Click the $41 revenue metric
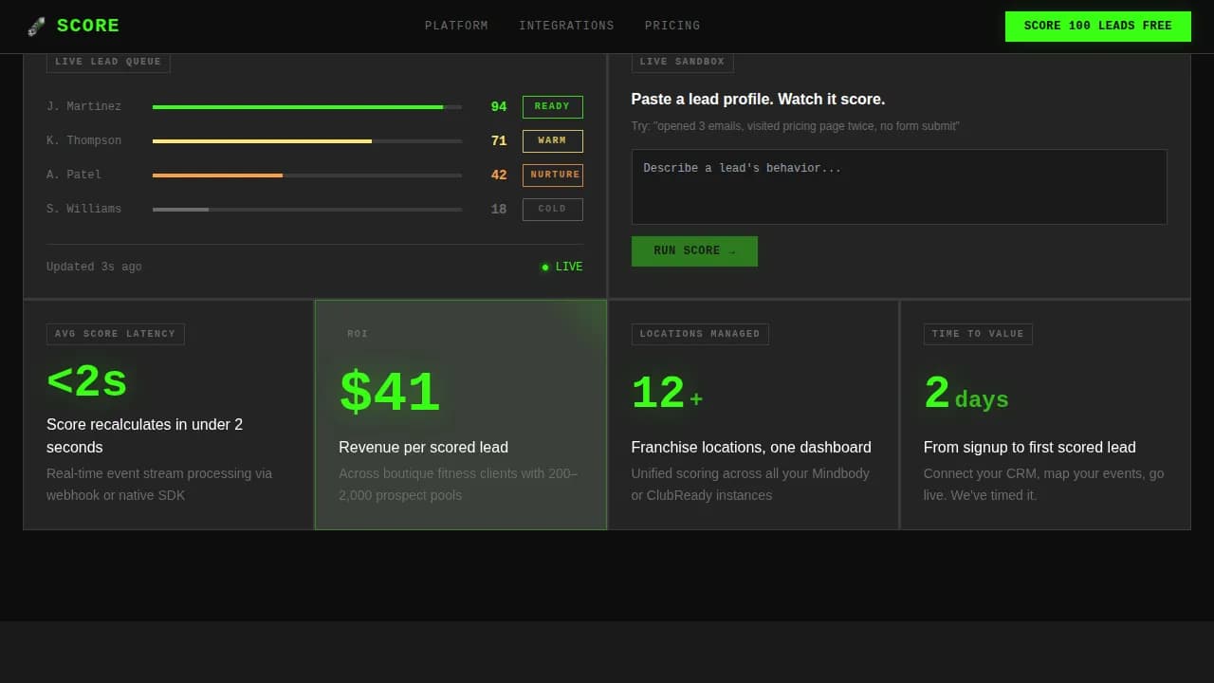1214x683 pixels. (390, 392)
